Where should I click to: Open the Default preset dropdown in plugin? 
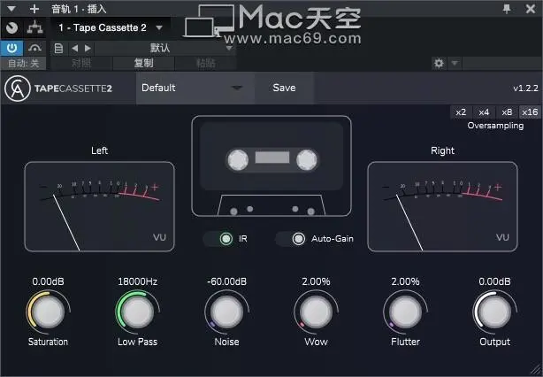point(195,88)
